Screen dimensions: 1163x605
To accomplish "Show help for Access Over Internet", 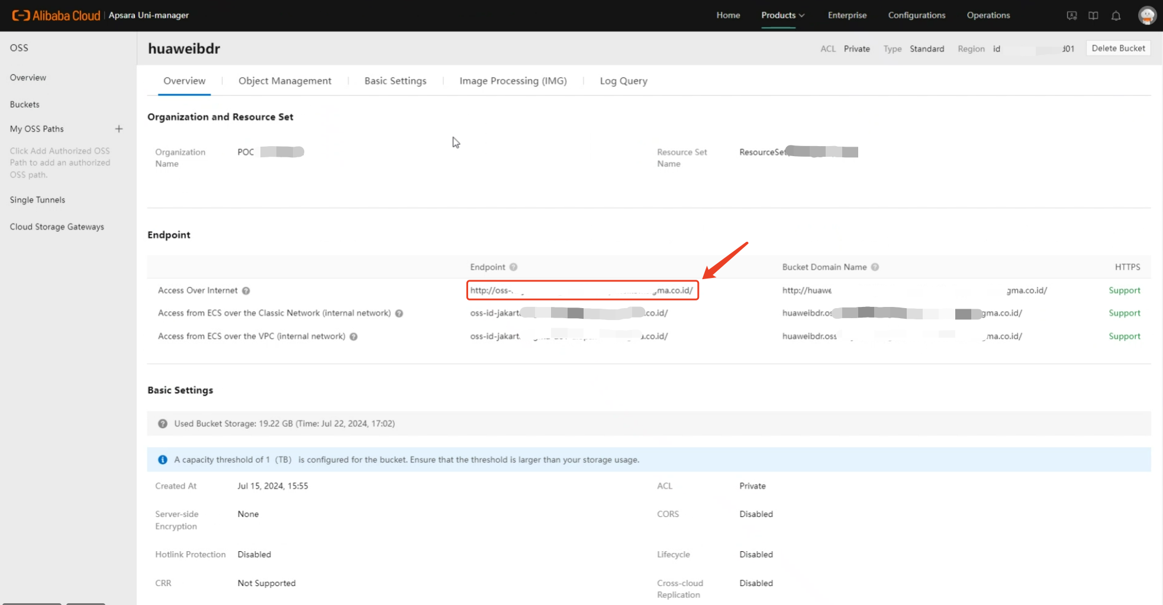I will click(x=246, y=291).
